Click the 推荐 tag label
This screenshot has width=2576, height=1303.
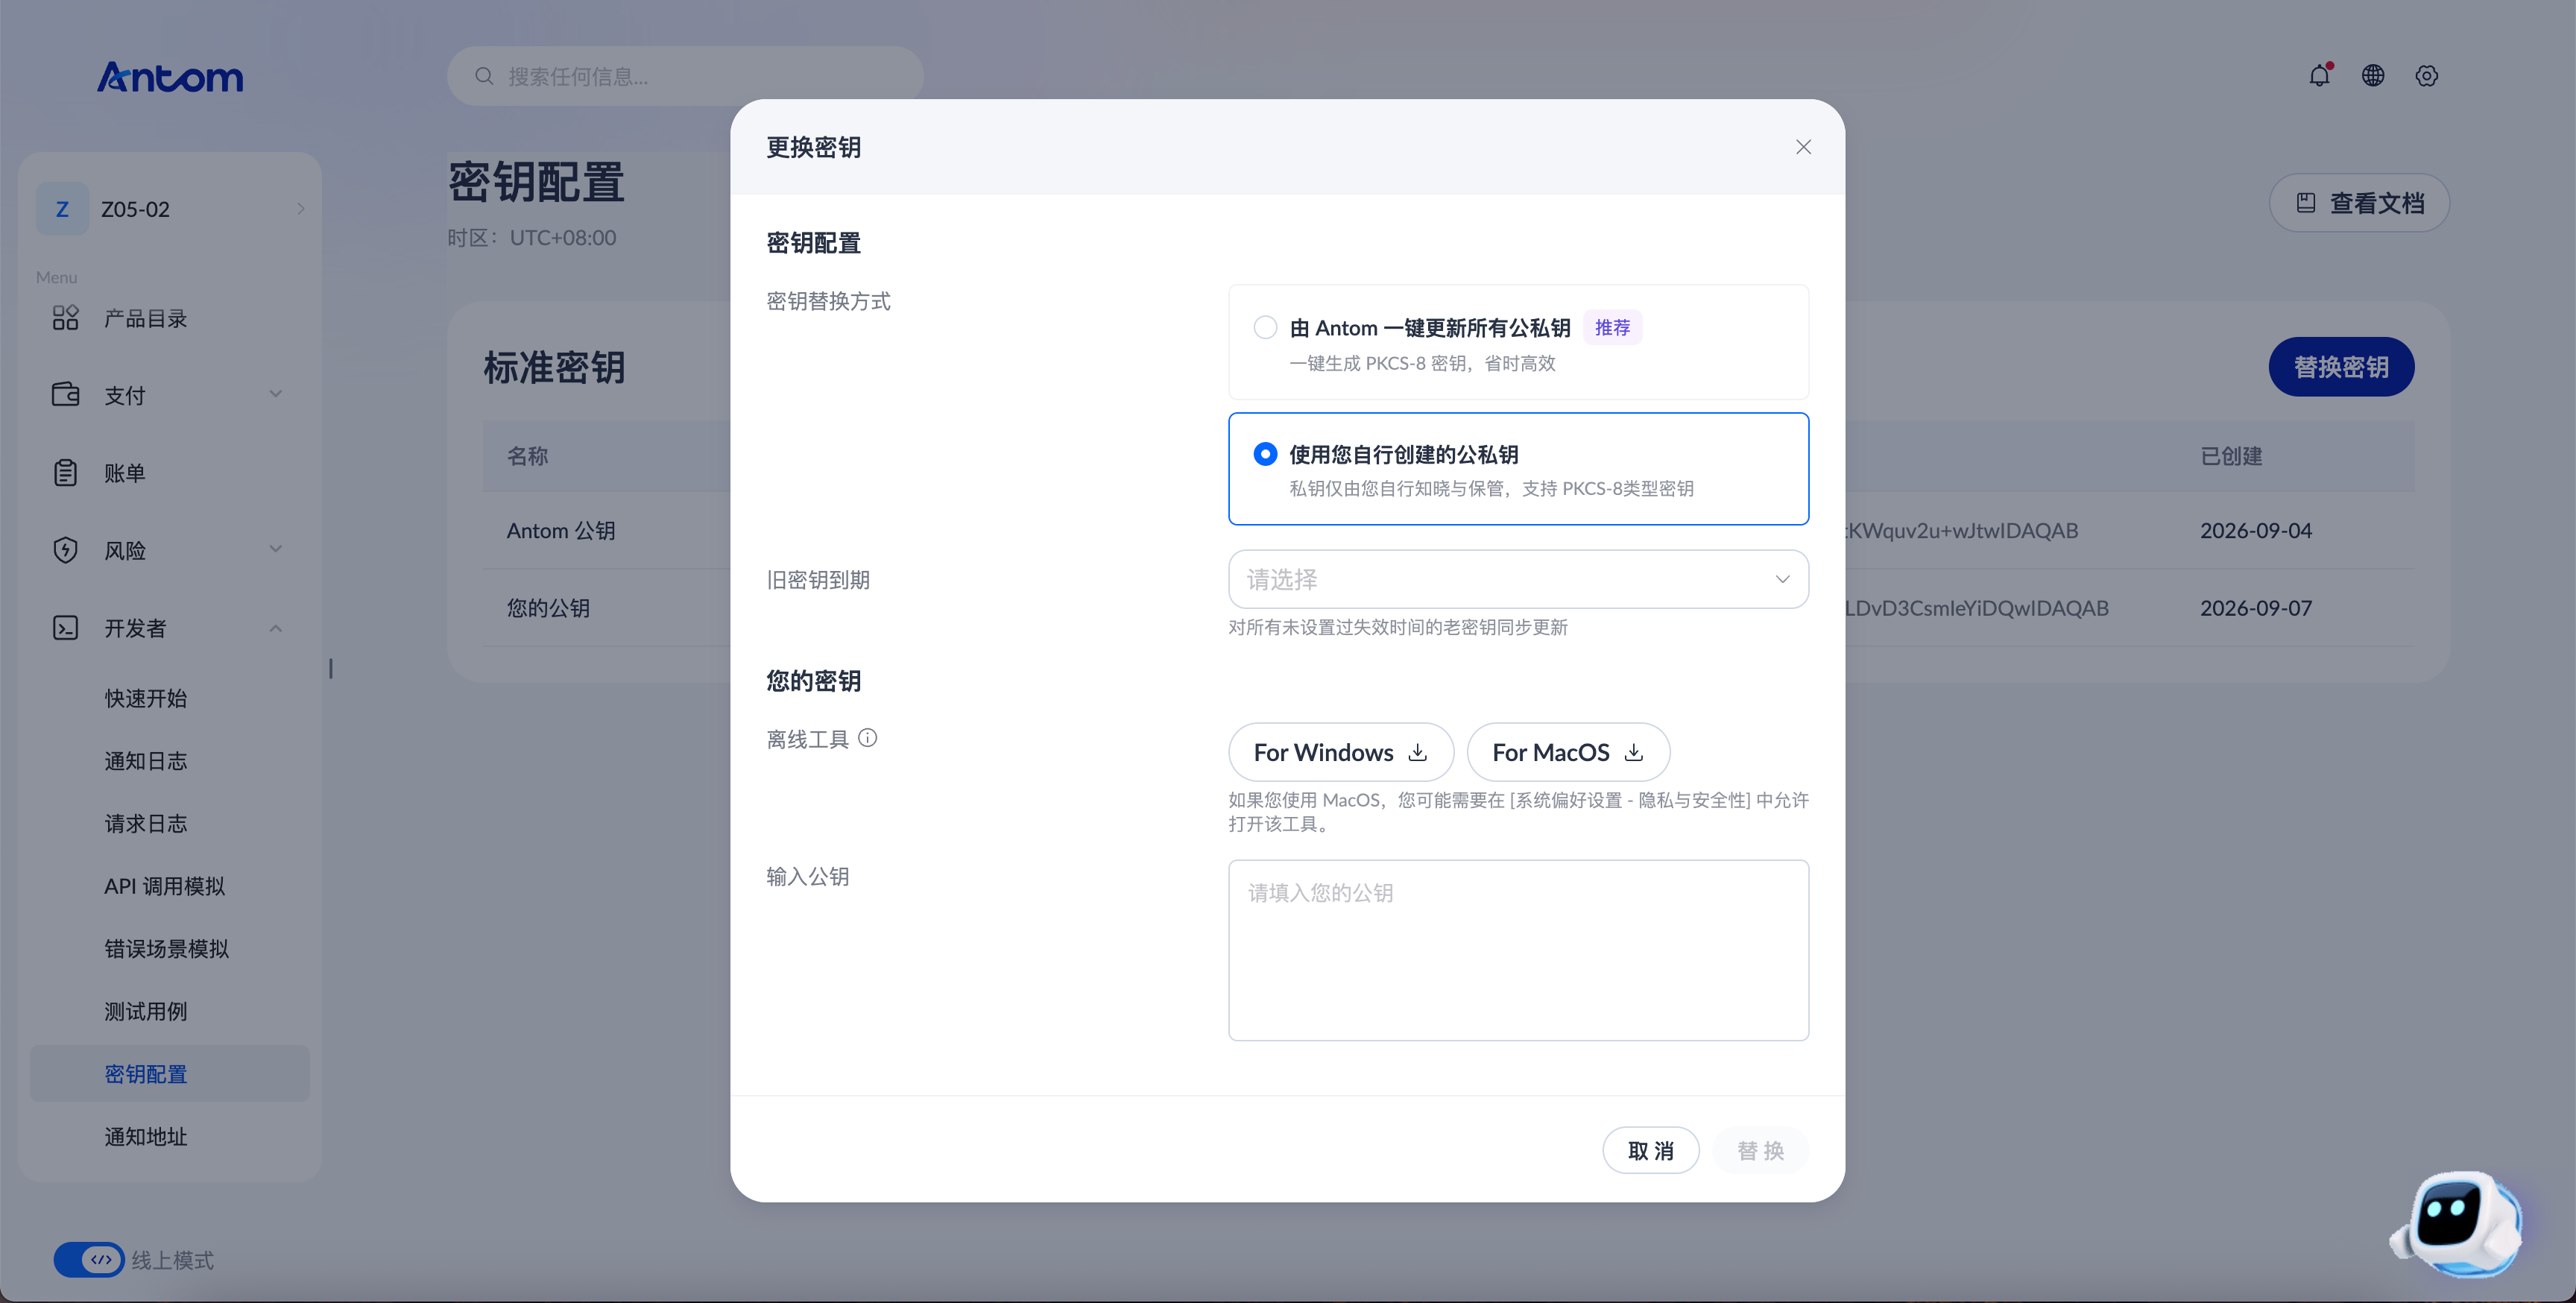point(1612,328)
